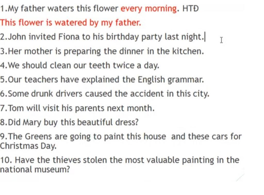Click 'The Greens' in sentence 9
Viewport: 264px width, 195px height.
pos(30,136)
